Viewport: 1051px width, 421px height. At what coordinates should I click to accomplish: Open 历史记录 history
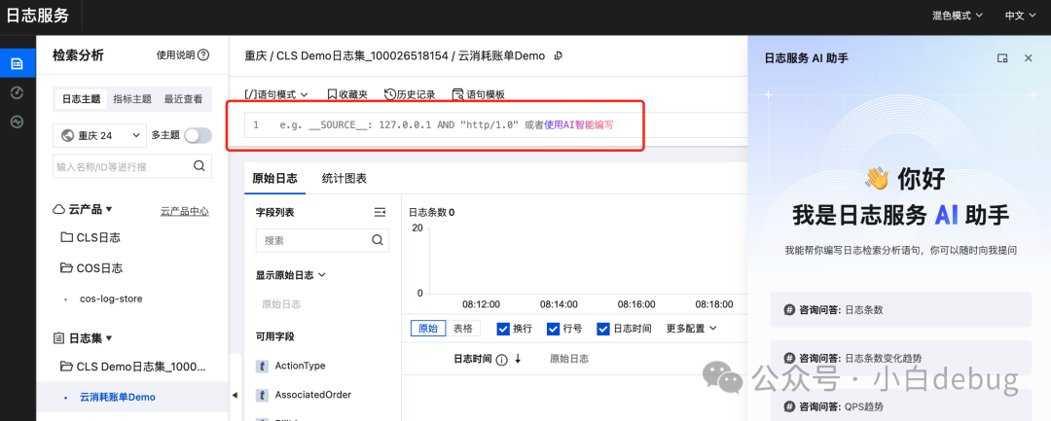[410, 94]
